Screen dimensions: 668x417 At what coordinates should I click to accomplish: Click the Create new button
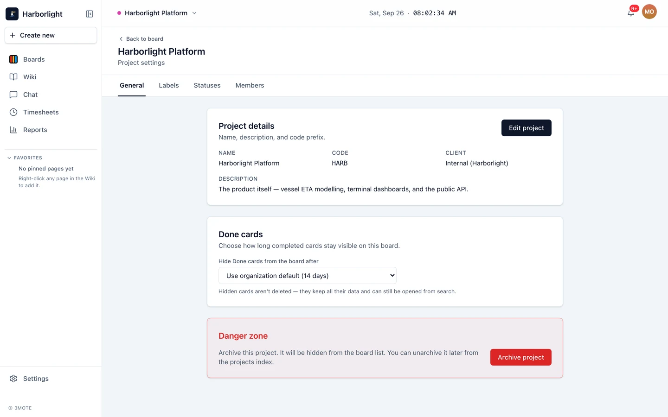(x=51, y=35)
